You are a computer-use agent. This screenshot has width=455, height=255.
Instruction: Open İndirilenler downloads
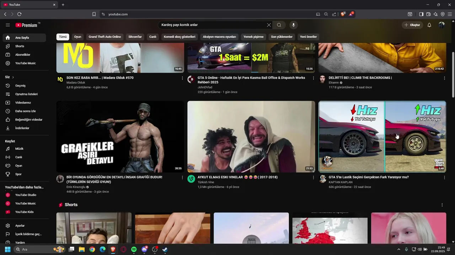pos(25,128)
